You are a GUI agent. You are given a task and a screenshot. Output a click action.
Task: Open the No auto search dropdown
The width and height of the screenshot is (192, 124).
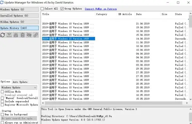[19, 118]
